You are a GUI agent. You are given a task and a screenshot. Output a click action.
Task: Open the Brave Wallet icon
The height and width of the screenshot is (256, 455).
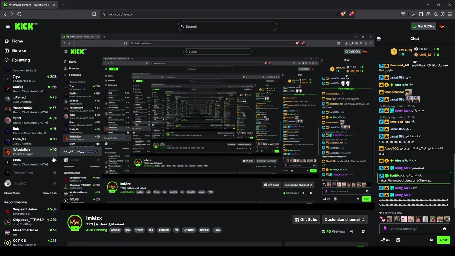pos(428,14)
